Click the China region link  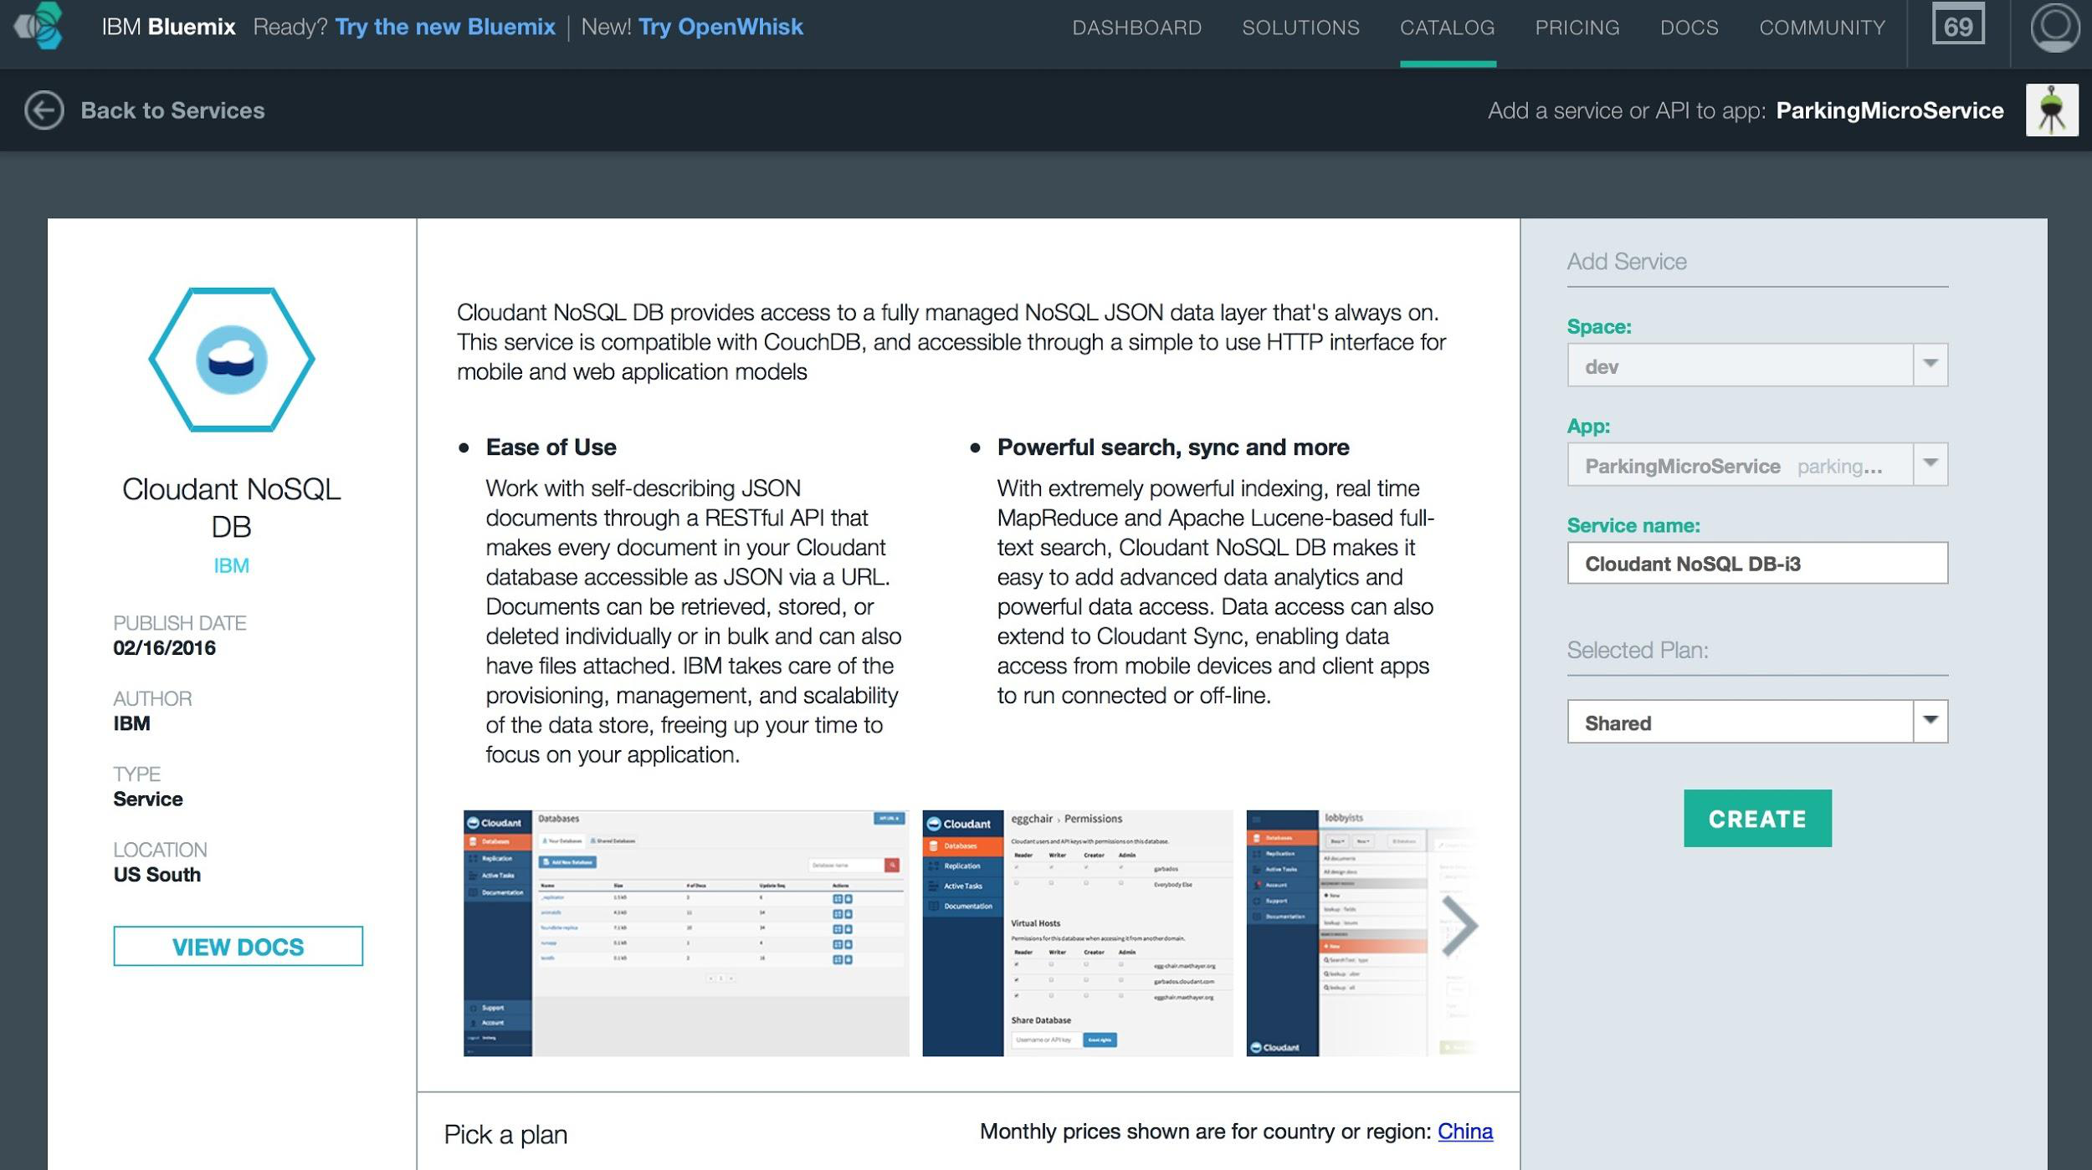(x=1464, y=1132)
